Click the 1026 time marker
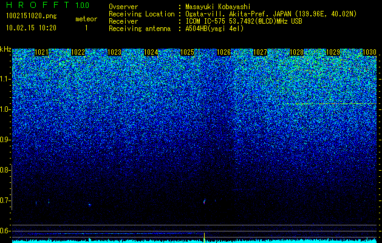382x243 pixels. pos(223,52)
